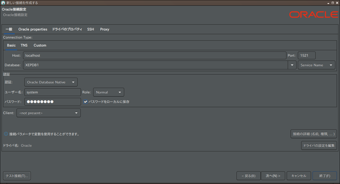Close the new connection dialog window
The width and height of the screenshot is (340, 184).
337,3
